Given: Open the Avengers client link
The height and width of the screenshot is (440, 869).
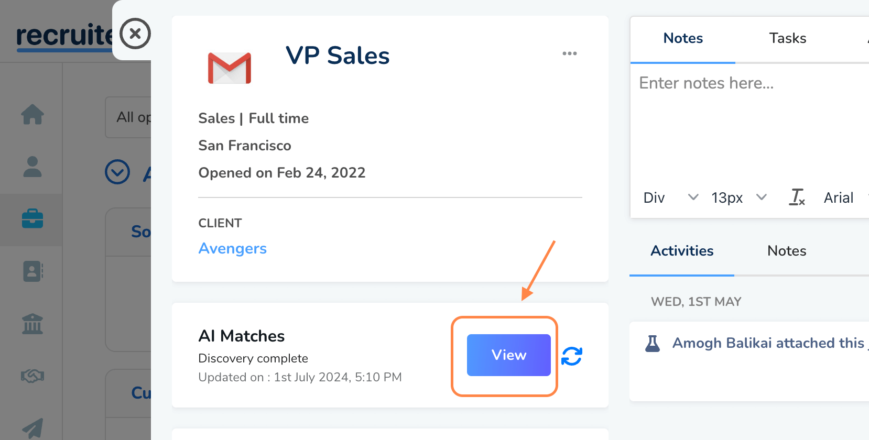Looking at the screenshot, I should pyautogui.click(x=232, y=248).
